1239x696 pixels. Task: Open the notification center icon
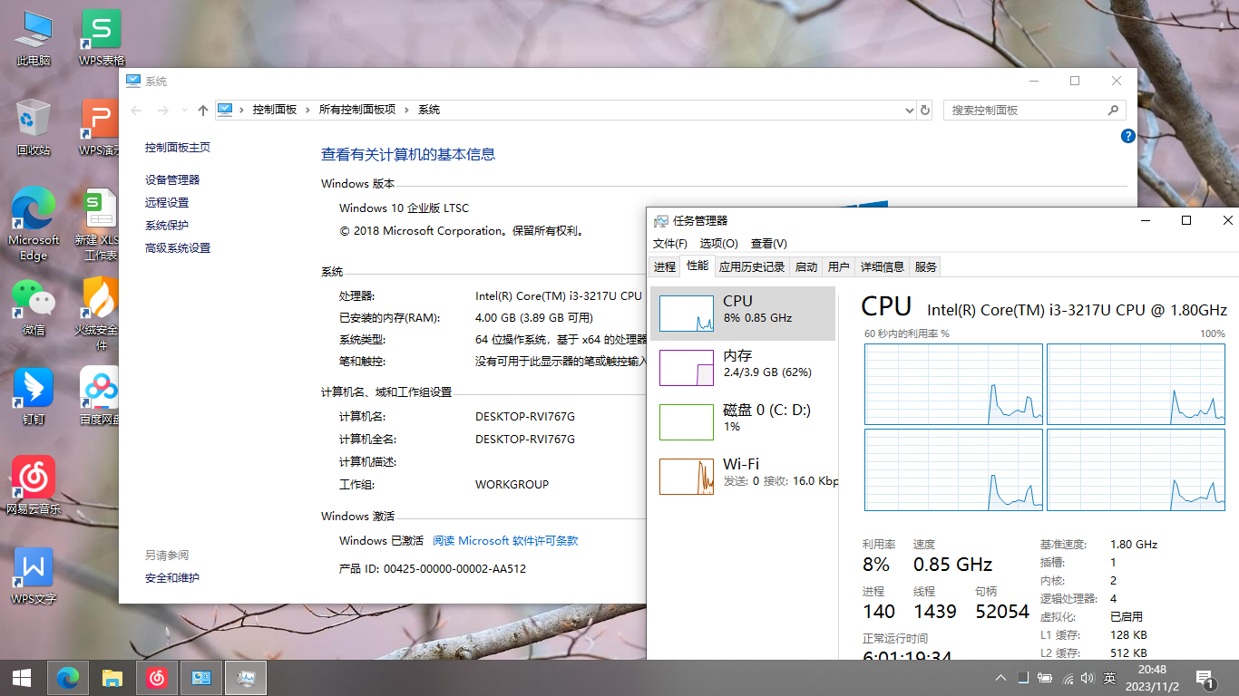click(x=1205, y=678)
